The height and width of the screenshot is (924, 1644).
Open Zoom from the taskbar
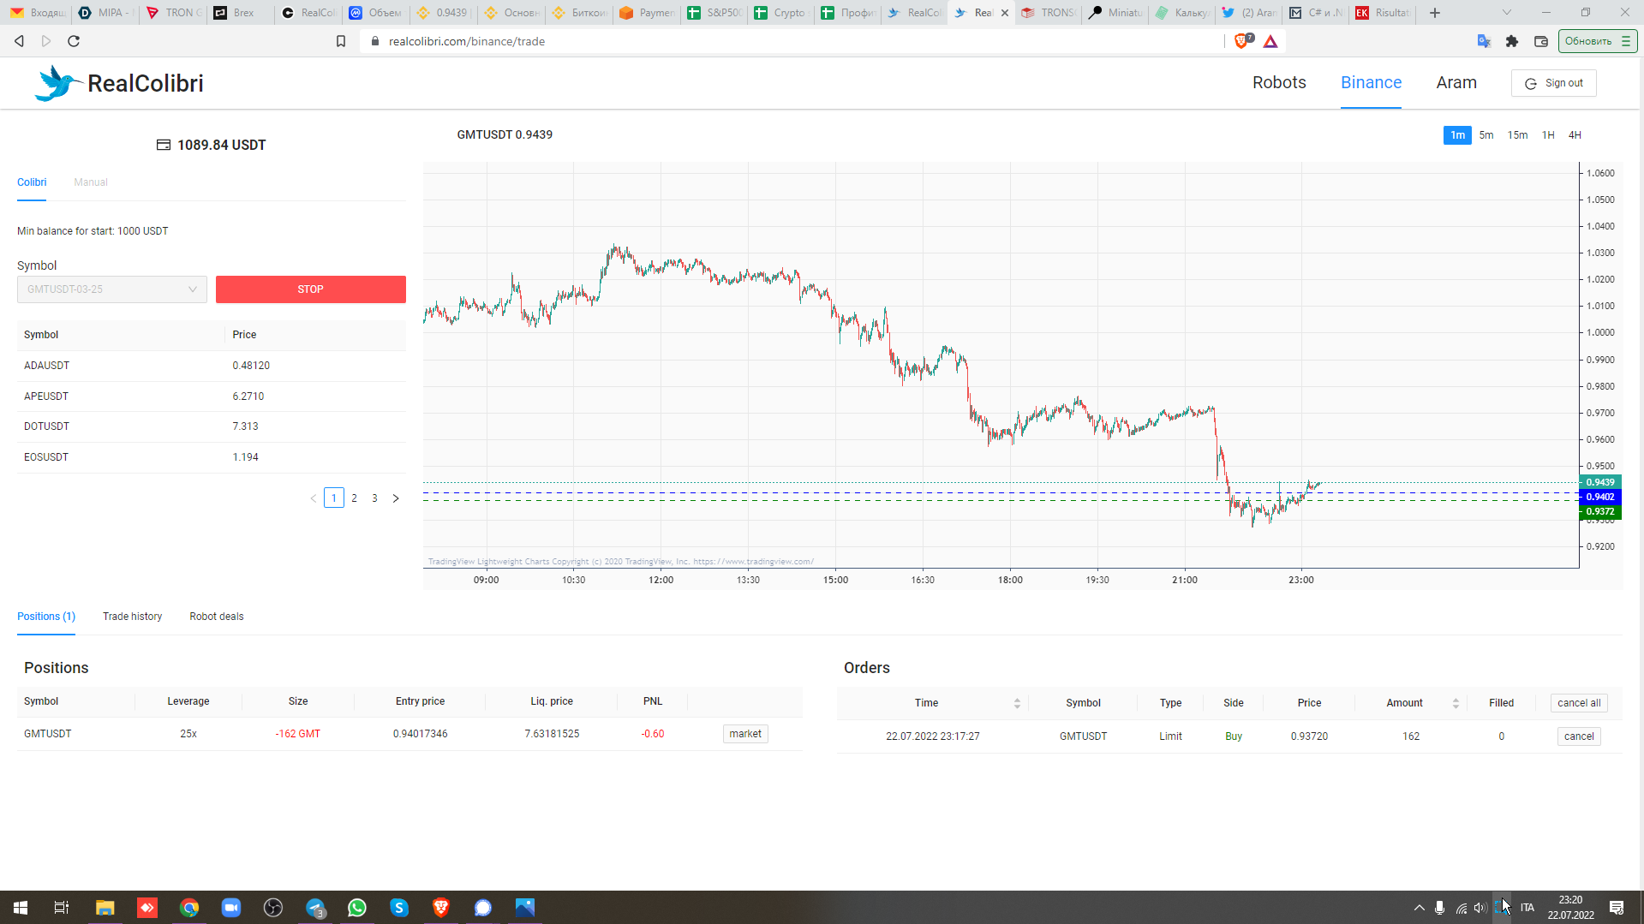[231, 908]
